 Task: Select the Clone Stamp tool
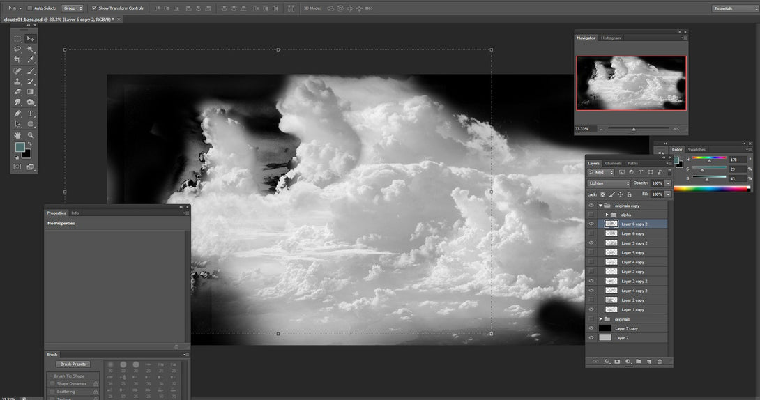(17, 82)
